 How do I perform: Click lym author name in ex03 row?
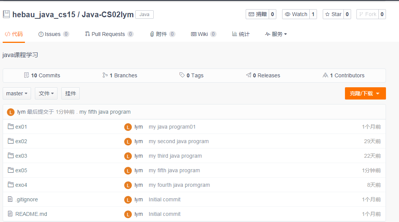tap(139, 156)
